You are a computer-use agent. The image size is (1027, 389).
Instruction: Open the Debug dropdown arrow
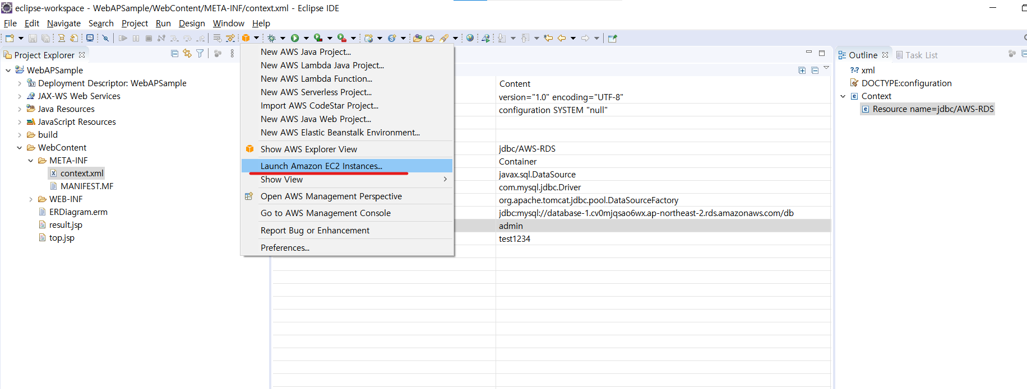[283, 38]
